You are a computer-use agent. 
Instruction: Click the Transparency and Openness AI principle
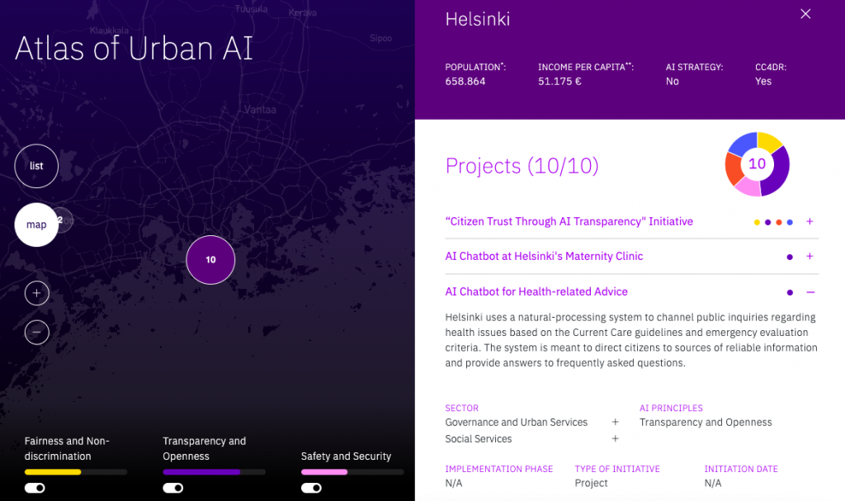[706, 423]
